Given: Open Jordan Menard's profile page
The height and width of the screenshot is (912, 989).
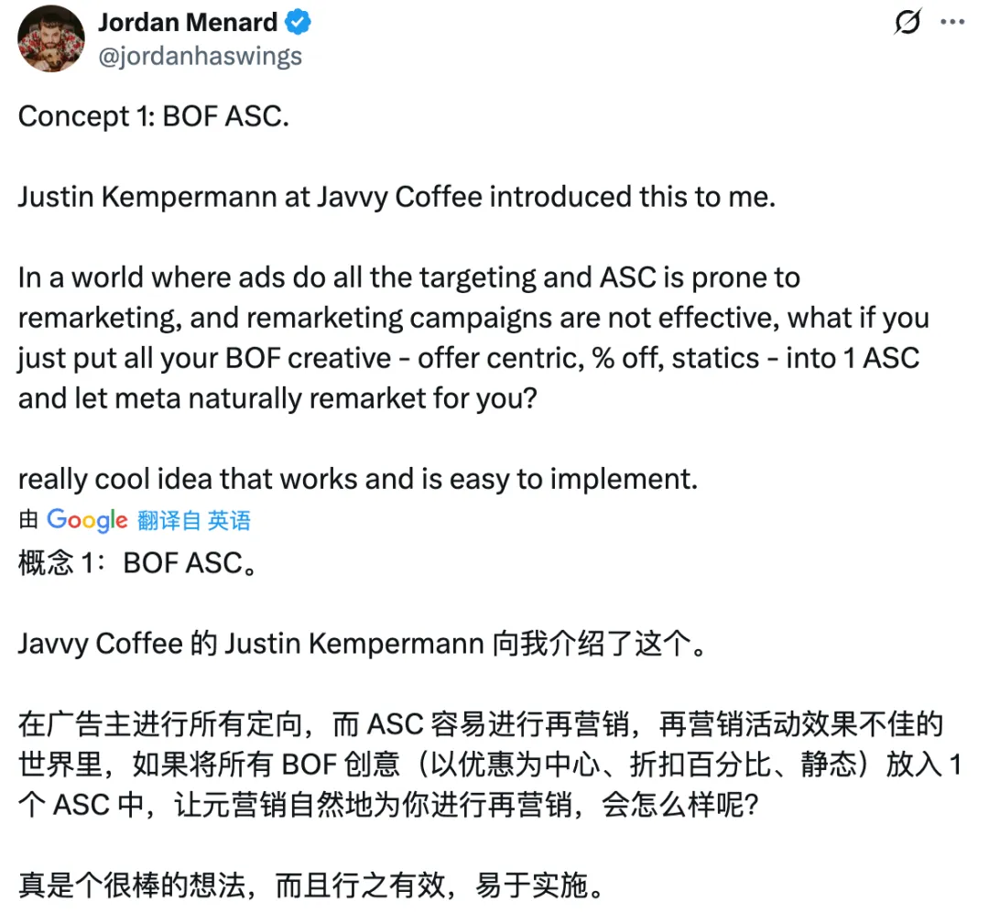Looking at the screenshot, I should click(x=187, y=22).
